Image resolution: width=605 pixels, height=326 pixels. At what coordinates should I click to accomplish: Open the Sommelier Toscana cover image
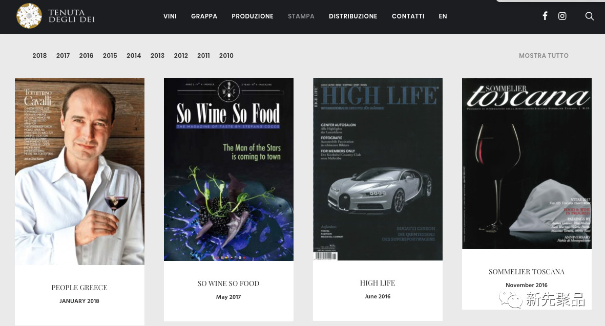[527, 163]
